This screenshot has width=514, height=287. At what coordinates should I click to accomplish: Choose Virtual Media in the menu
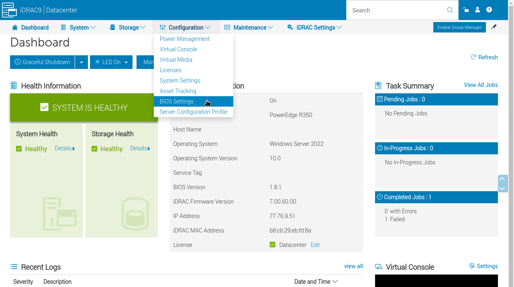pos(194,60)
